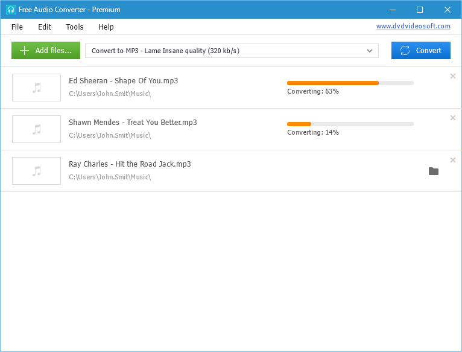
Task: Click the Ed Sheeran conversion progress bar
Action: pyautogui.click(x=350, y=83)
